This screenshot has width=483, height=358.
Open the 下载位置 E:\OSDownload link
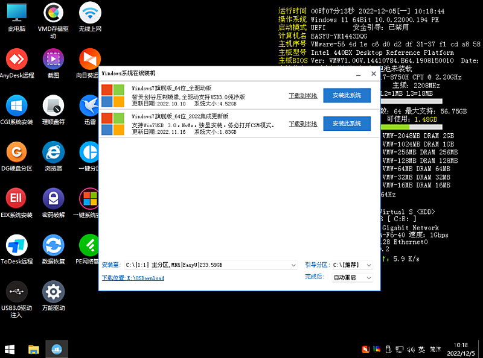[133, 278]
